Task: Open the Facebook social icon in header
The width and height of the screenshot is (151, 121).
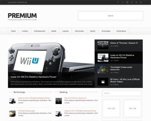Action: click(x=118, y=2)
